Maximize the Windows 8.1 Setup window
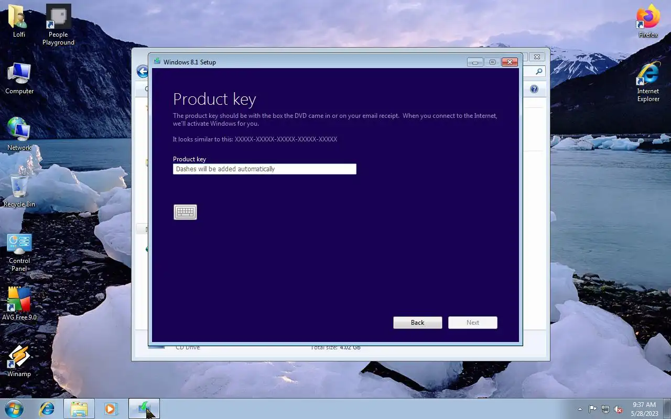This screenshot has height=419, width=671. coord(492,62)
